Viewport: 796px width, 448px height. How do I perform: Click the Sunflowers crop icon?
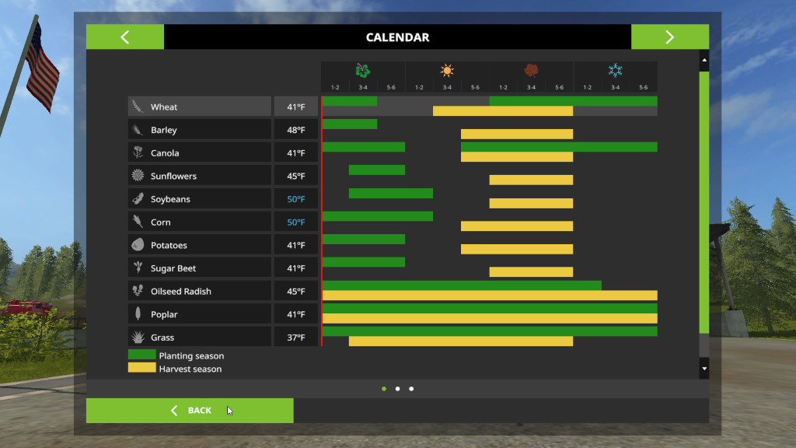pyautogui.click(x=138, y=176)
